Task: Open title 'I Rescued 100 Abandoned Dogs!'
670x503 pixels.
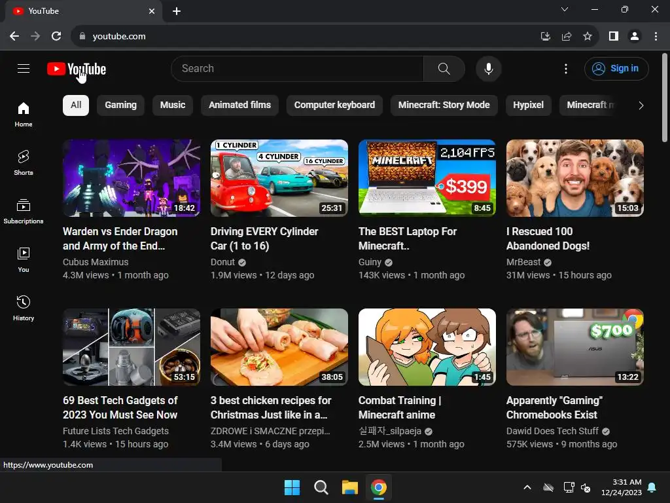Action: coord(548,238)
